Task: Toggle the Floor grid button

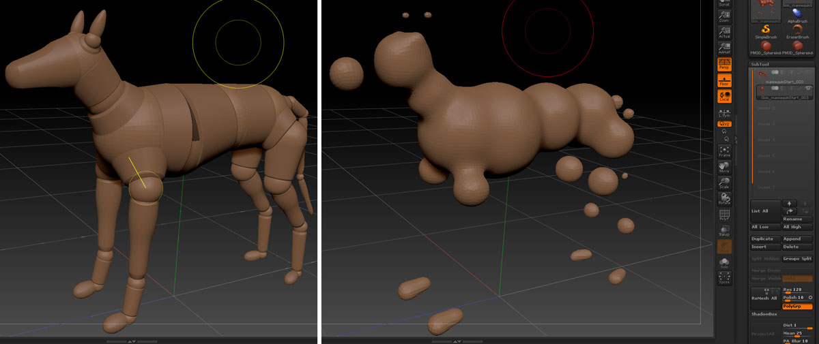Action: pos(724,80)
